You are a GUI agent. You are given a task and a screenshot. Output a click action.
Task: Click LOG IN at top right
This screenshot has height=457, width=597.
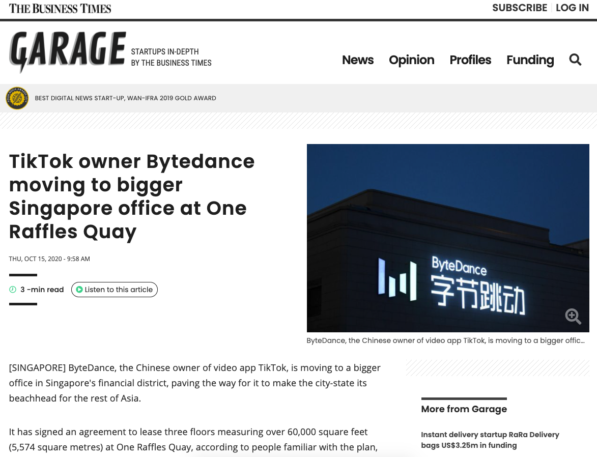point(572,8)
